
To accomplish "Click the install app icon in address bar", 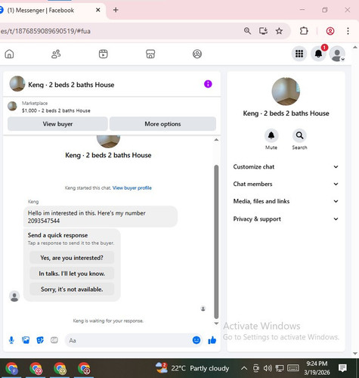I will [x=263, y=31].
